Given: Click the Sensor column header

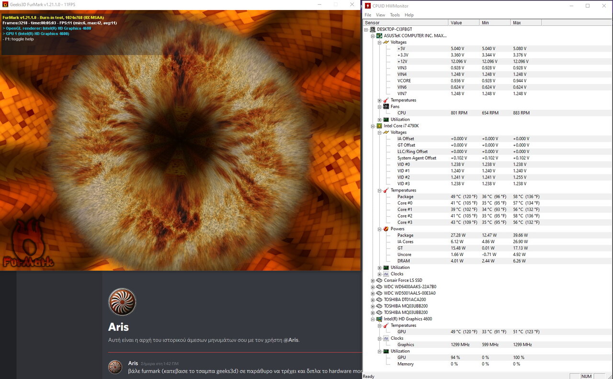Looking at the screenshot, I should point(406,22).
